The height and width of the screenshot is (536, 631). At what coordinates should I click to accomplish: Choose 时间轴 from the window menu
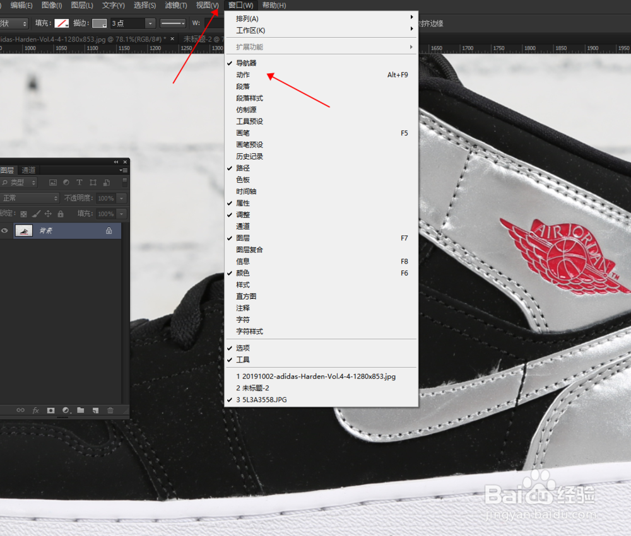pos(321,192)
